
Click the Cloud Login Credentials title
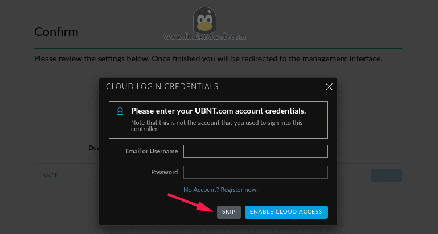(x=162, y=86)
